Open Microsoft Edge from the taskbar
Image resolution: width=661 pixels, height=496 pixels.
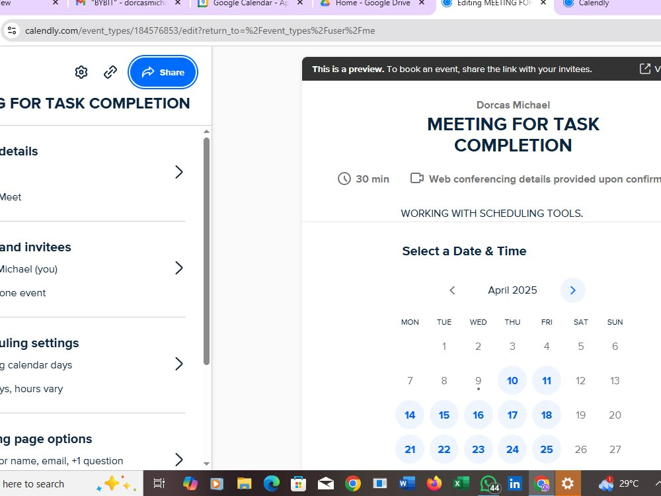272,483
